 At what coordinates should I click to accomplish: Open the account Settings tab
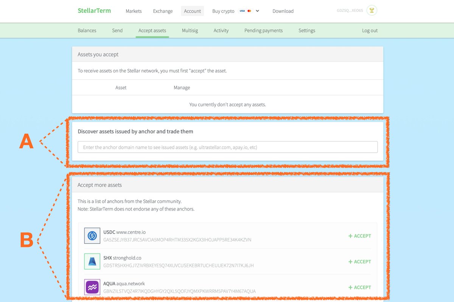tap(307, 31)
